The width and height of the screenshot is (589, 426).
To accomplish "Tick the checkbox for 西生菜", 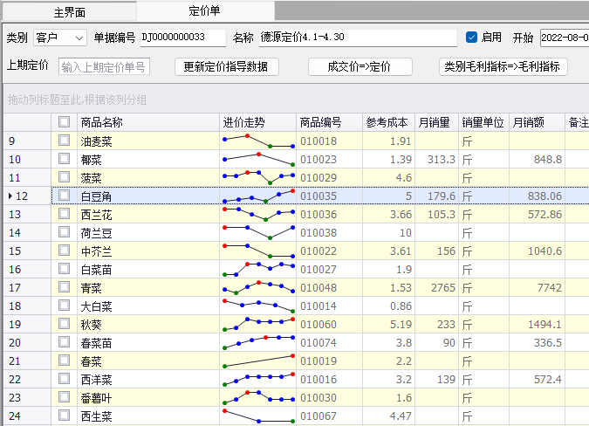I will click(x=65, y=416).
